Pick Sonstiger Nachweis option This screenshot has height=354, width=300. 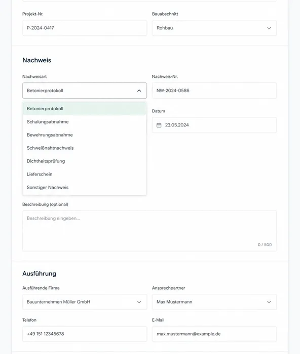[x=85, y=188]
